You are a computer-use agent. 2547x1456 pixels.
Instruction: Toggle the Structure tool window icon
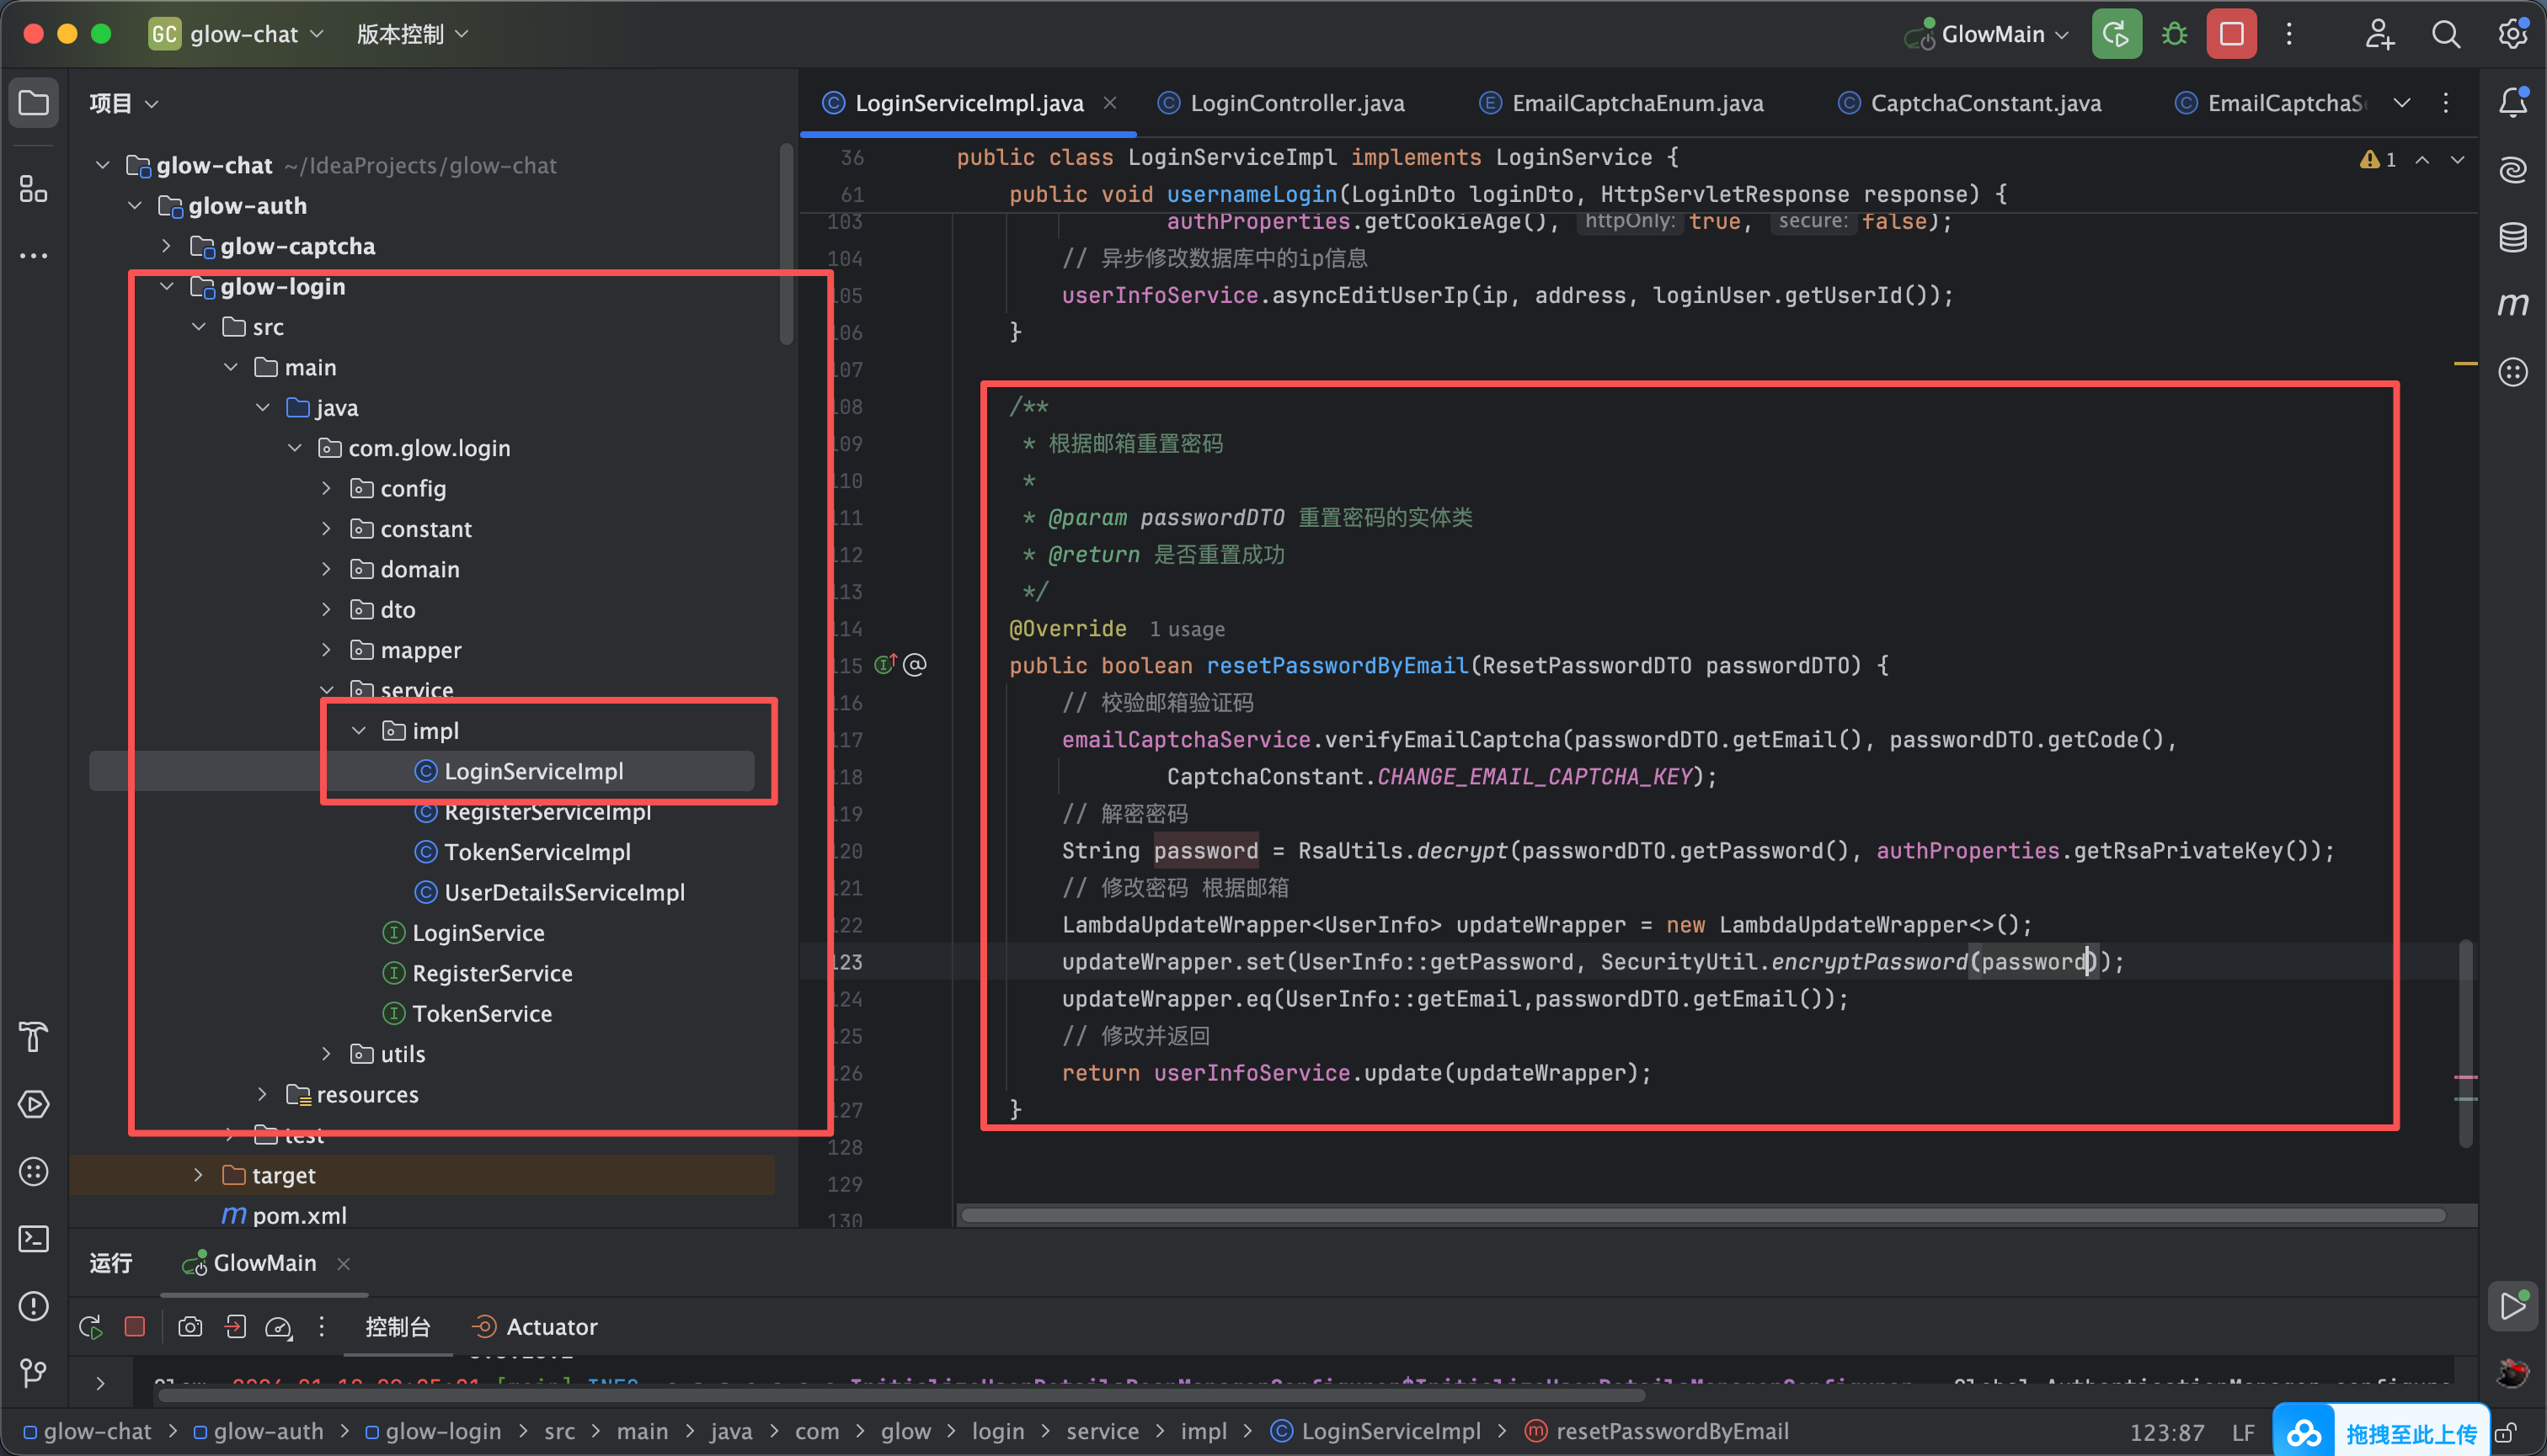34,189
